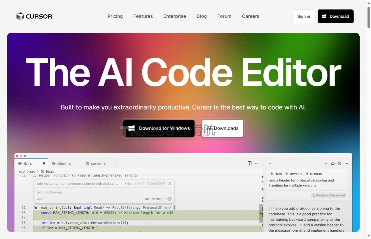Viewport: 371px width, 239px height.
Task: Open chat panel more options ellipsis
Action: click(x=346, y=163)
